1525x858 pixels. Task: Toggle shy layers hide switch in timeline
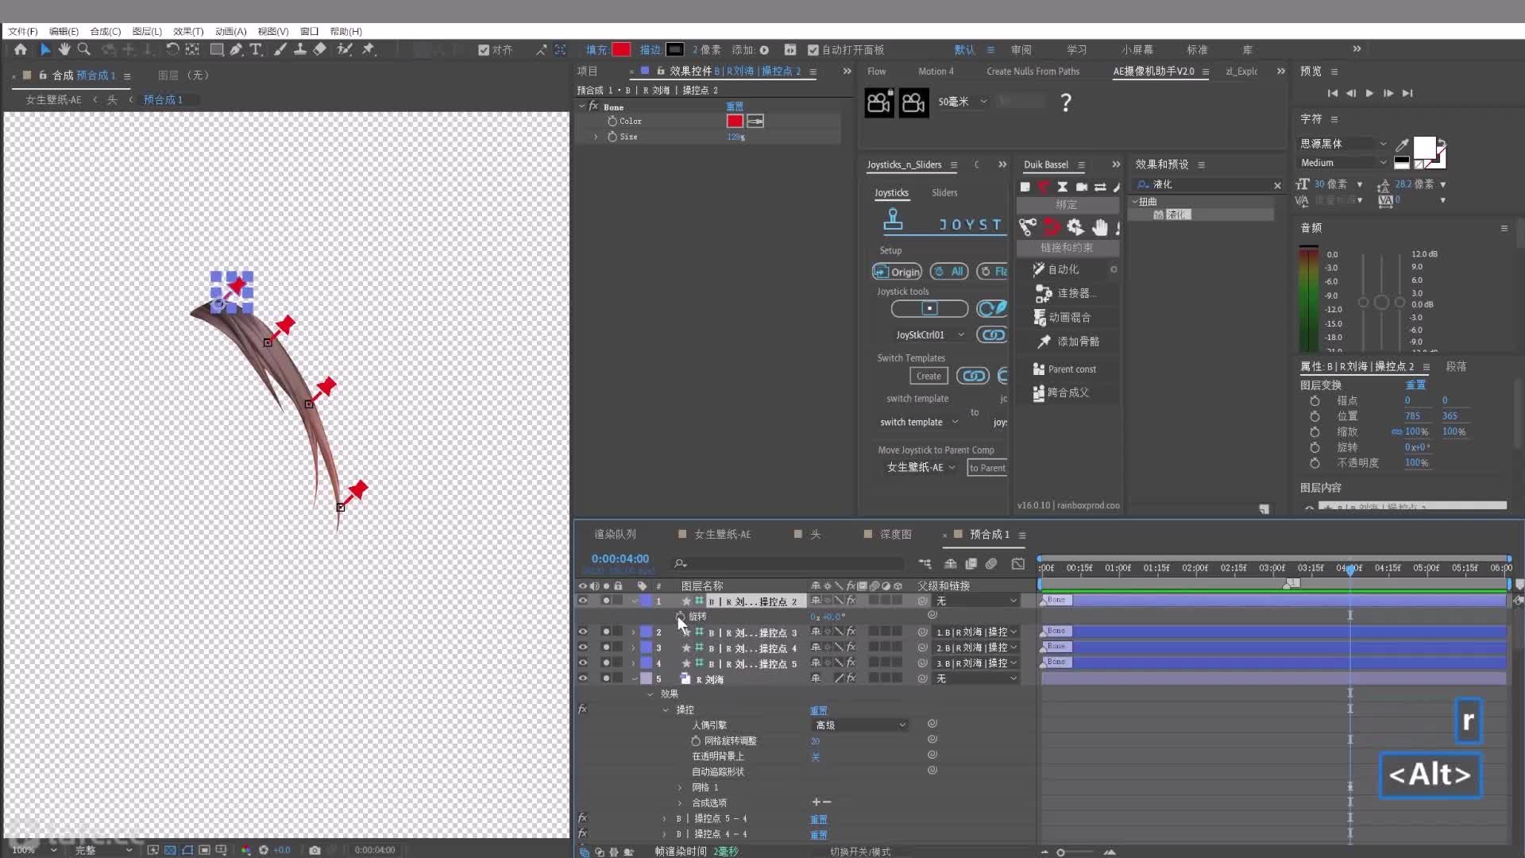coord(950,563)
